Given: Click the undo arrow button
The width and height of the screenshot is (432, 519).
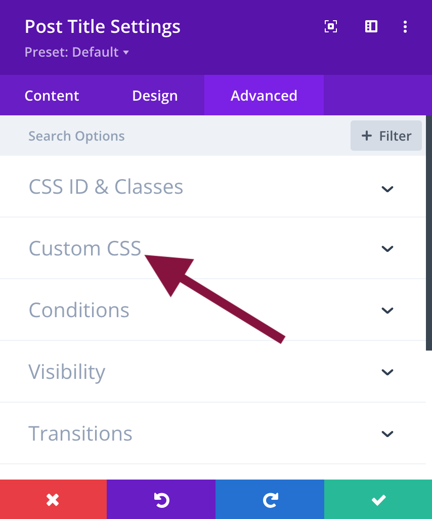Looking at the screenshot, I should tap(161, 500).
